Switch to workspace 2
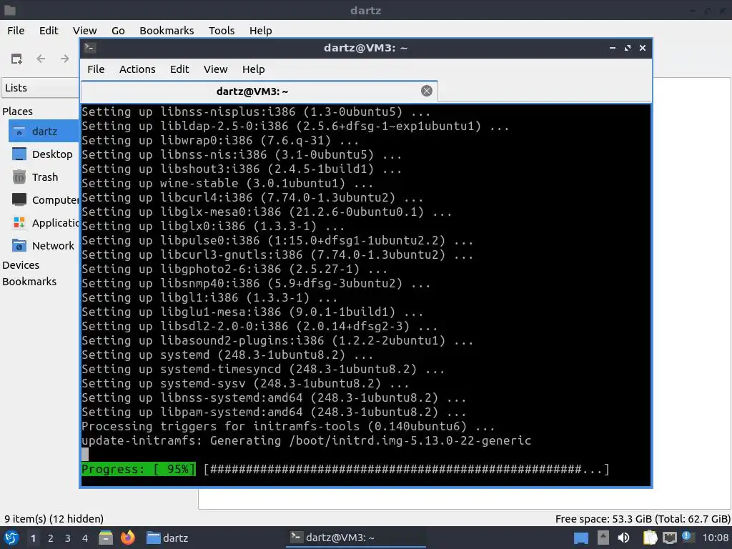Viewport: 732px width, 549px height. 51,538
